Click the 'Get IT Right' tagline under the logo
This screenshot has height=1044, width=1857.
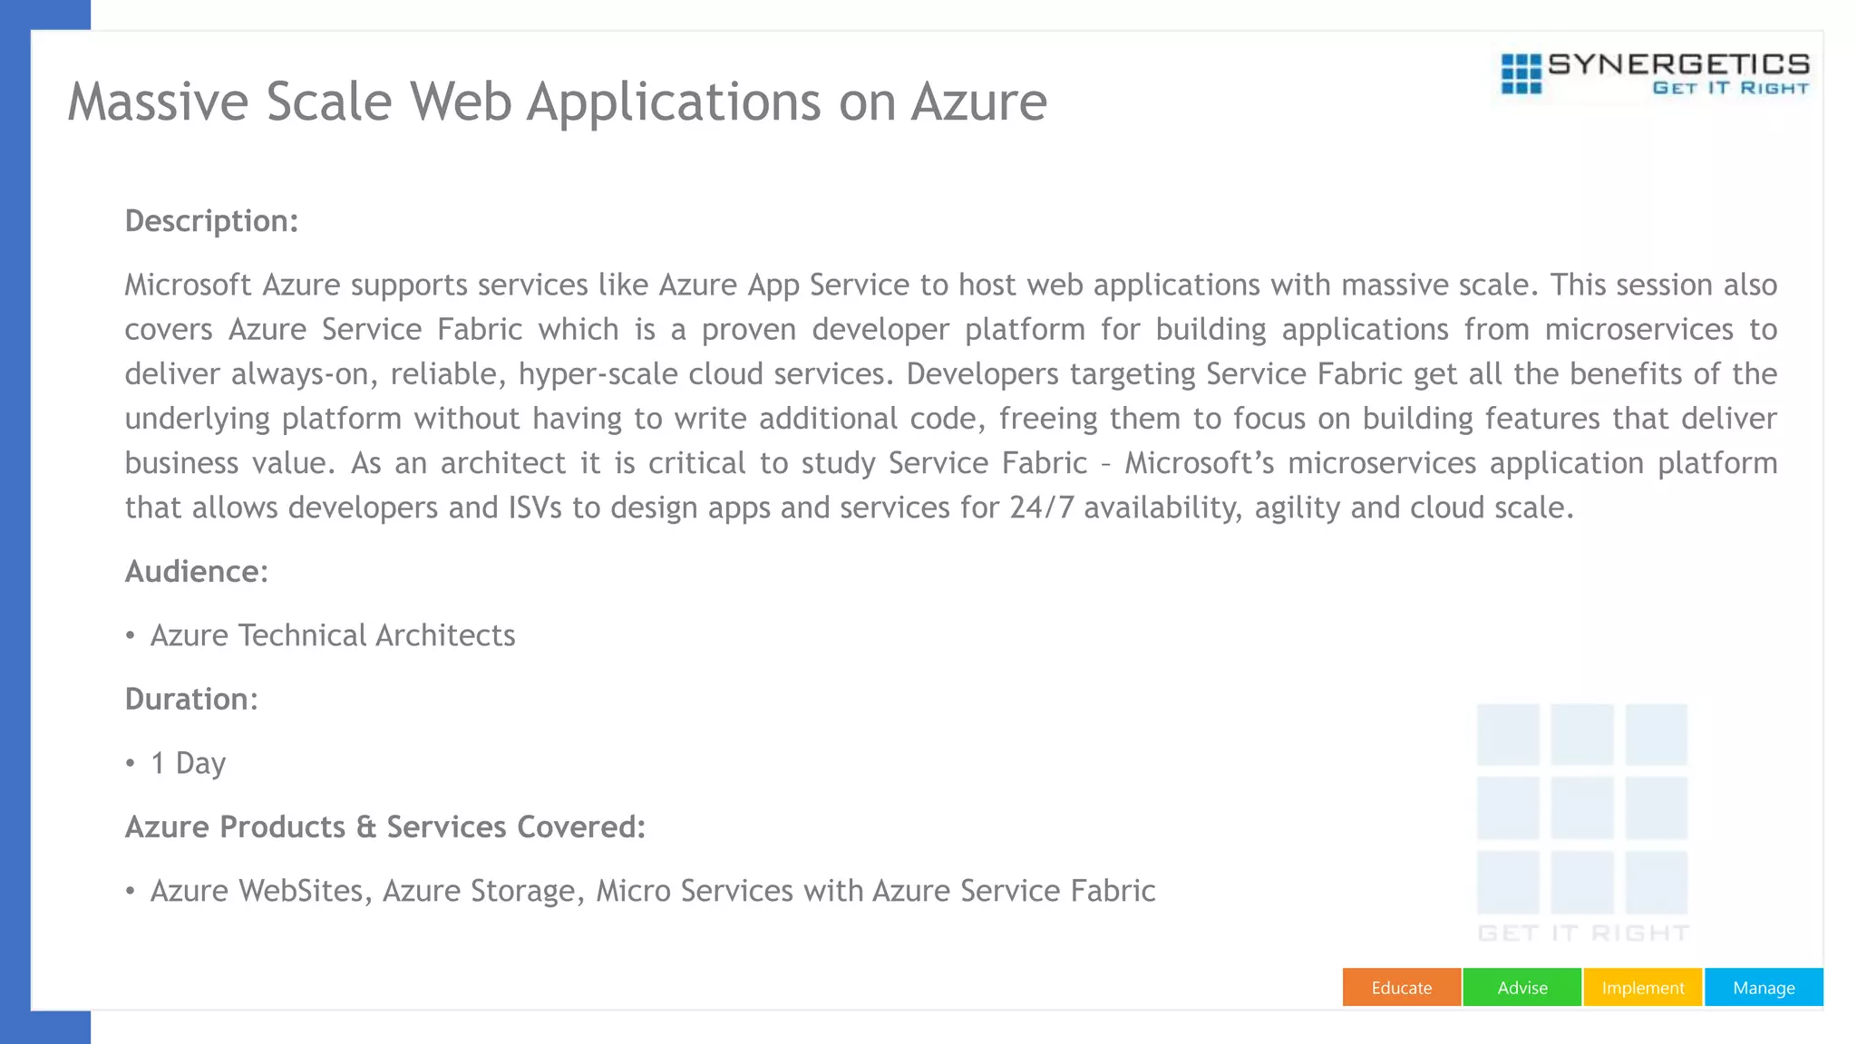[1731, 88]
